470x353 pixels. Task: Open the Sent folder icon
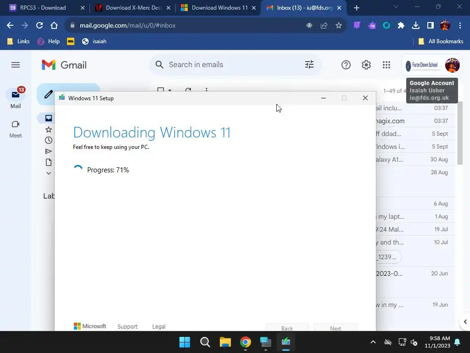pos(49,151)
